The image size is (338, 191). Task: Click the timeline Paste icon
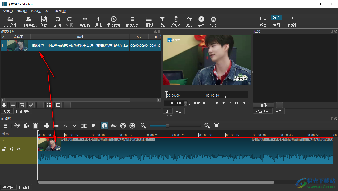(x=36, y=126)
